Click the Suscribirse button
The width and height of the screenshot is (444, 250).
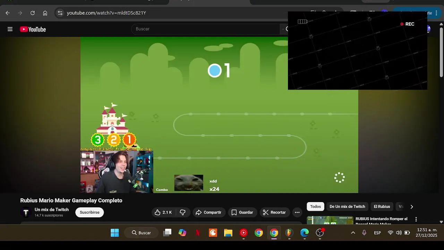[x=89, y=212]
